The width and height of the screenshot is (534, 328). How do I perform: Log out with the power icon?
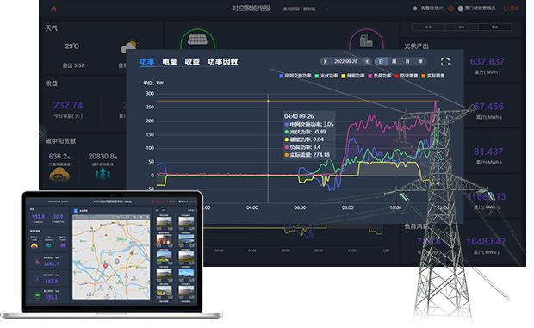(x=506, y=9)
